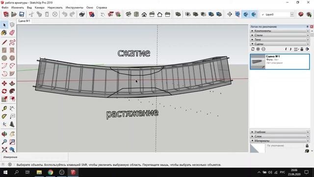
Task: Remove scene with minus icon
Action: pos(263,49)
